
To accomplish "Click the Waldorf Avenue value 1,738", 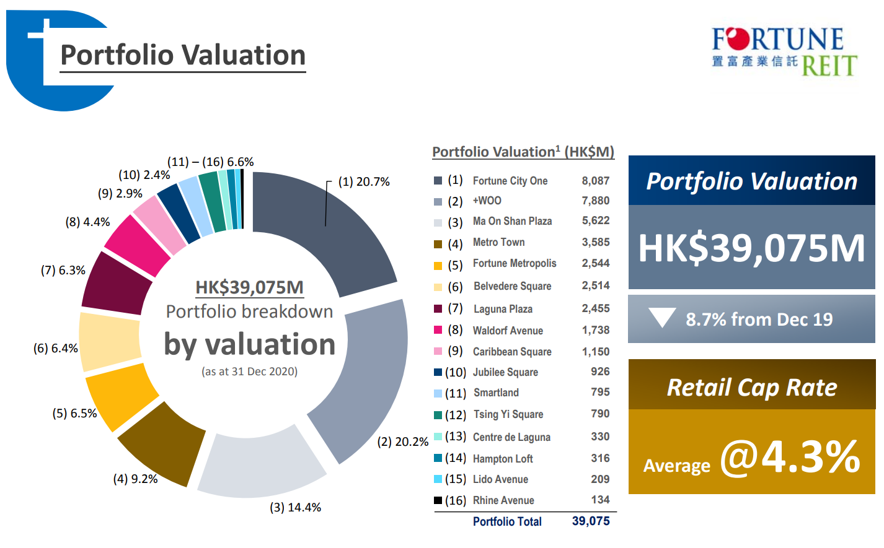I will tap(596, 330).
